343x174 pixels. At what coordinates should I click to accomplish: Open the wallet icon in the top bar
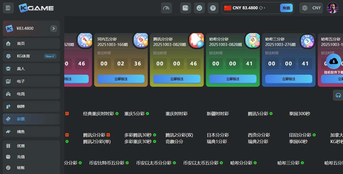pyautogui.click(x=185, y=8)
